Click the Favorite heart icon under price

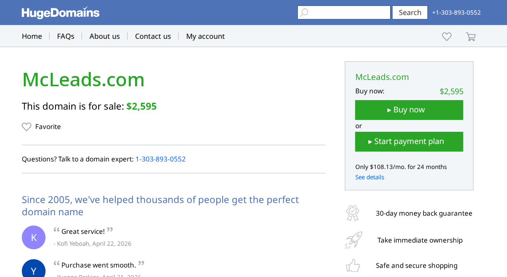27,127
